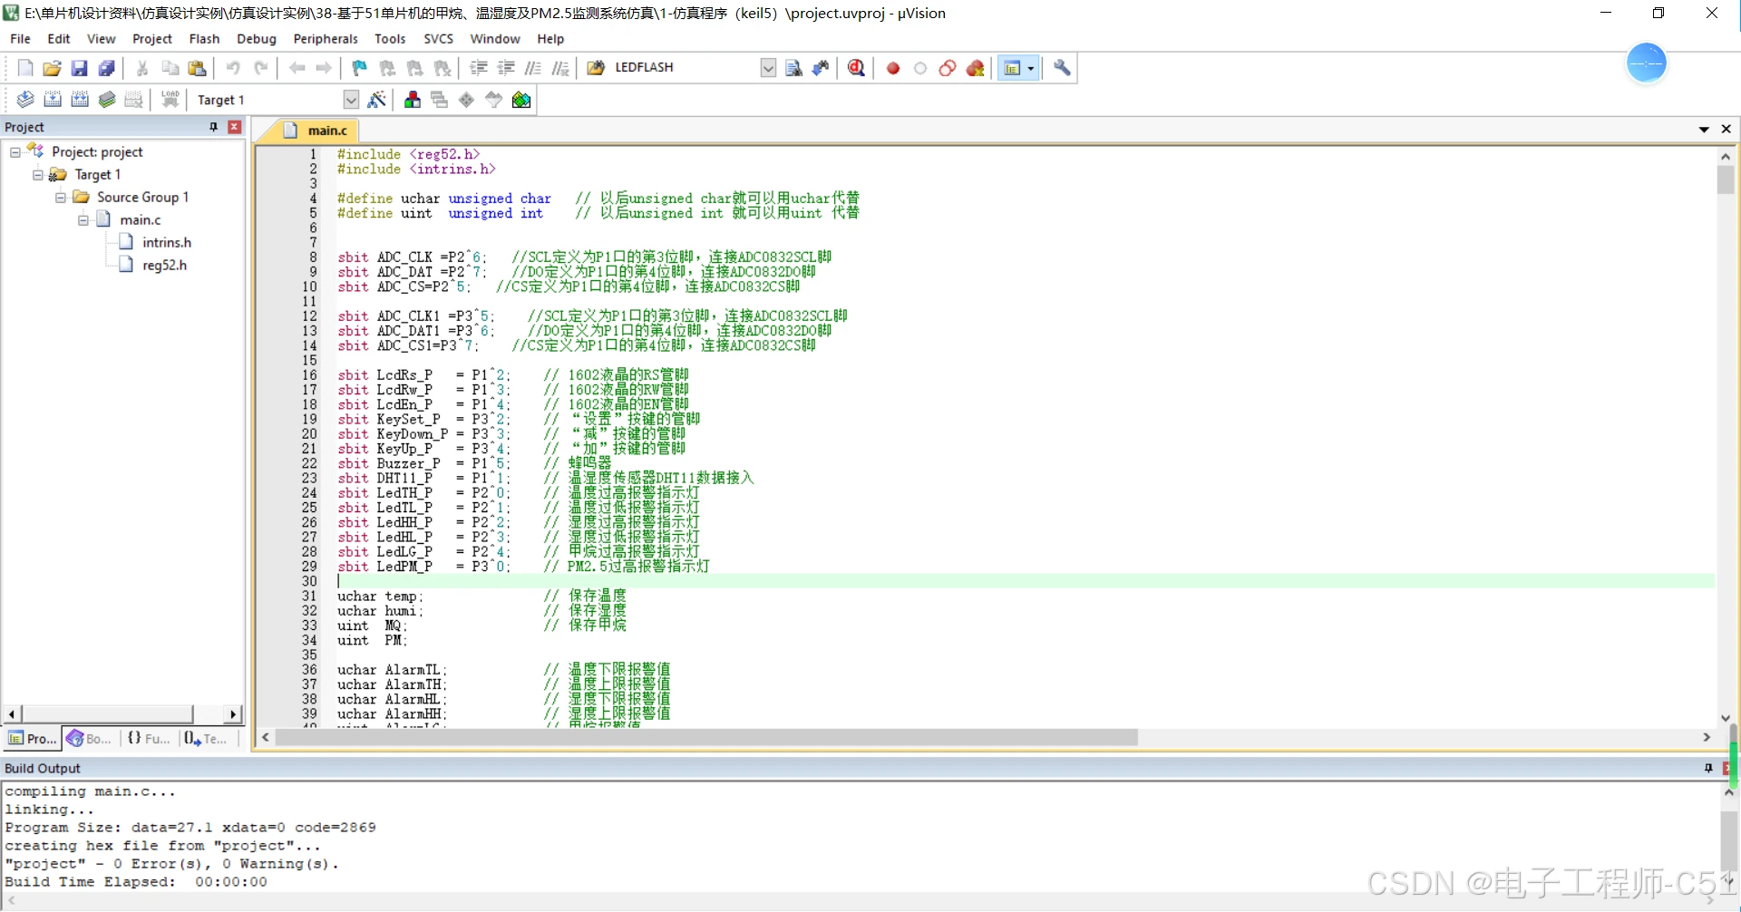Viewport: 1741px width, 912px height.
Task: Click the Undo arrow icon
Action: [x=233, y=68]
